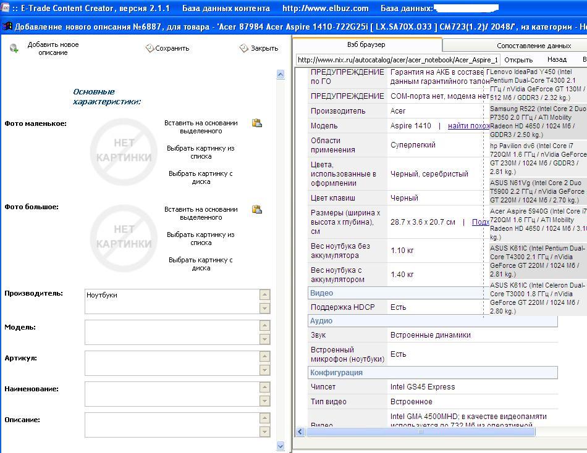
Task: Click up arrow of Наименование field
Action: click(x=264, y=388)
